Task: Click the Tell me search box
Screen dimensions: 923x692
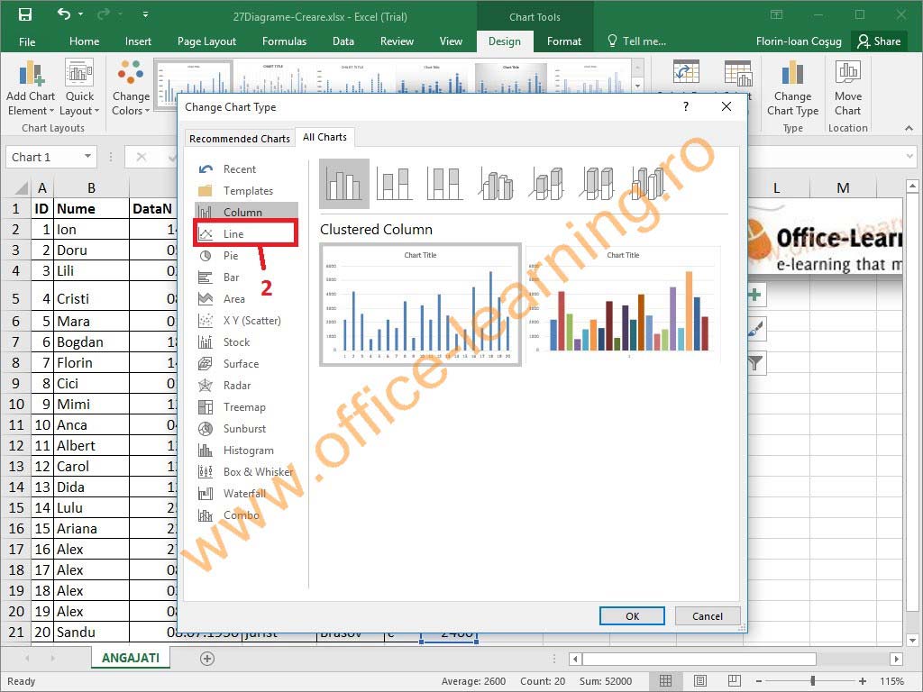Action: pyautogui.click(x=637, y=41)
